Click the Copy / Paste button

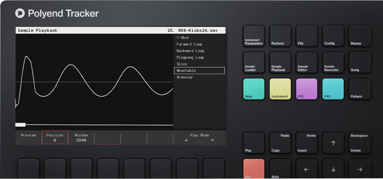pyautogui.click(x=280, y=143)
